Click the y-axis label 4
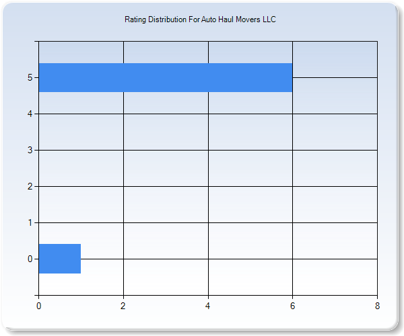Viewport: 404px width, 336px height. [x=30, y=114]
